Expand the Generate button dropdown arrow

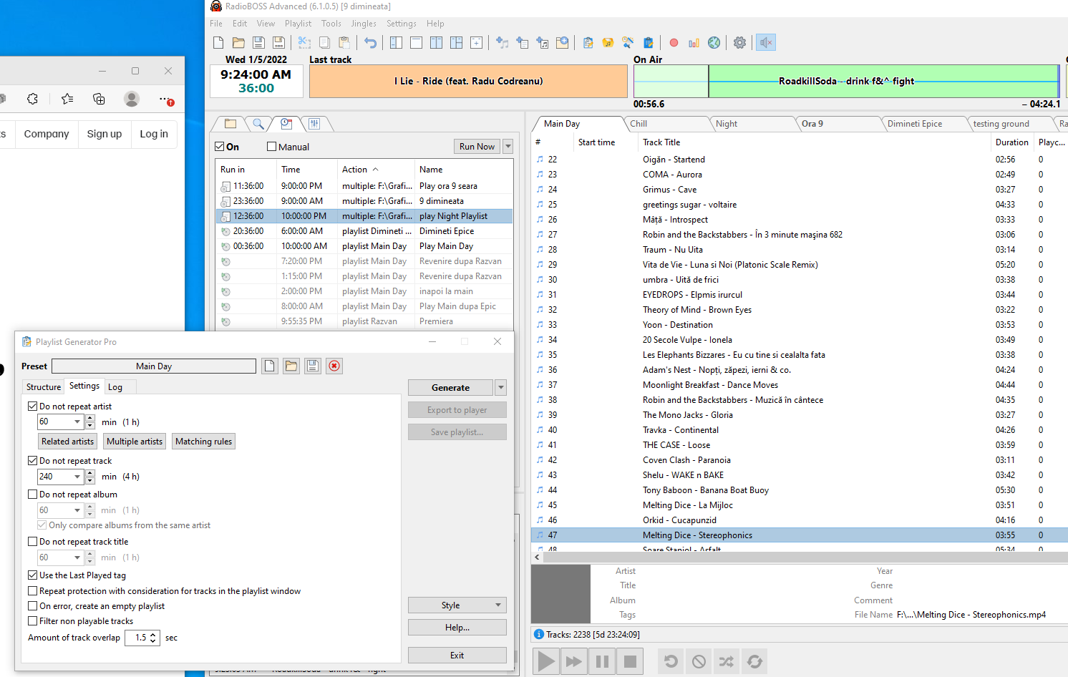pyautogui.click(x=501, y=388)
